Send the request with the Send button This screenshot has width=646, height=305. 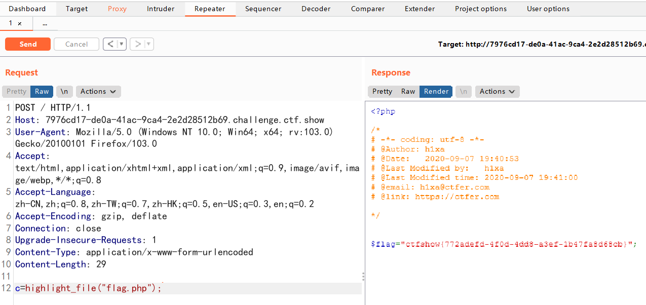[28, 44]
